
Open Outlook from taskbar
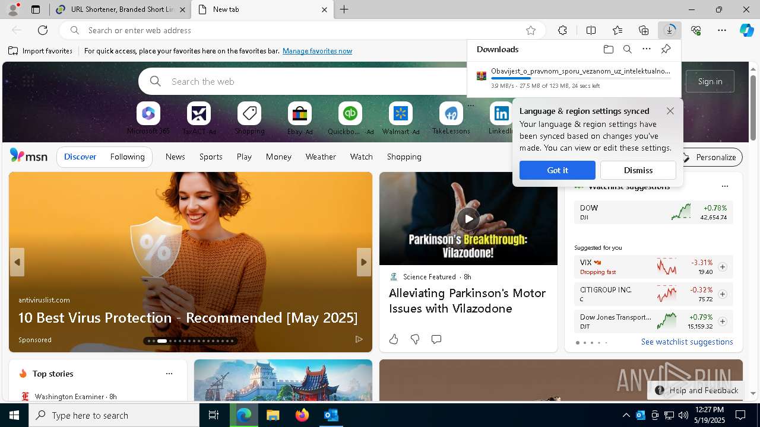click(x=331, y=415)
